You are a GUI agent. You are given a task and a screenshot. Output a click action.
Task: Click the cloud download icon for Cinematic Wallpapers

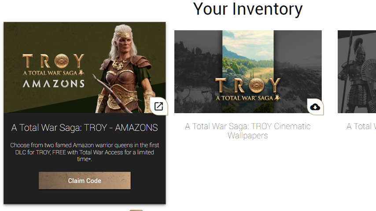click(315, 107)
